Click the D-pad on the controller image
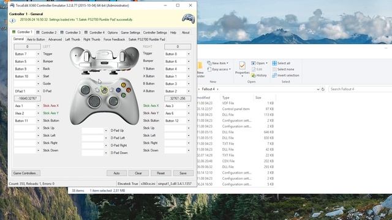Image resolution: width=392 pixels, height=220 pixels. (x=94, y=101)
